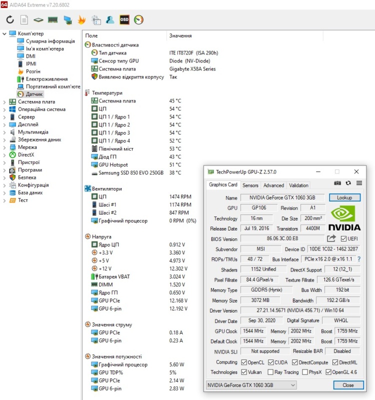
Task: Open the Report document icon in toolbar
Action: [24, 19]
